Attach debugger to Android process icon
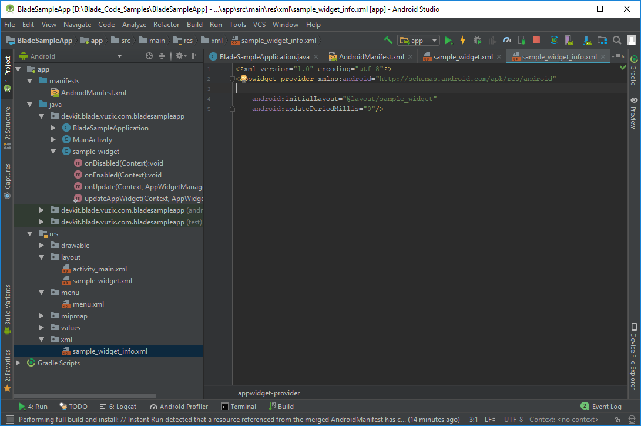Viewport: 641px width, 426px height. (x=522, y=40)
